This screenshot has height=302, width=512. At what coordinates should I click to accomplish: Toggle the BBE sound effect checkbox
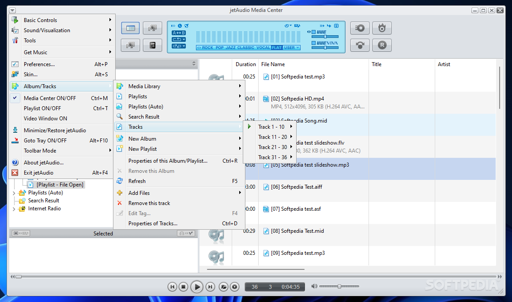(x=313, y=32)
